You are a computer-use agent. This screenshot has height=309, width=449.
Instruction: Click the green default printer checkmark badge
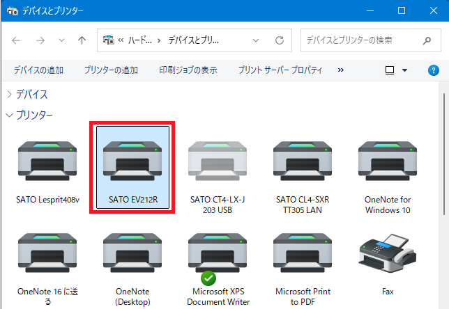[208, 278]
